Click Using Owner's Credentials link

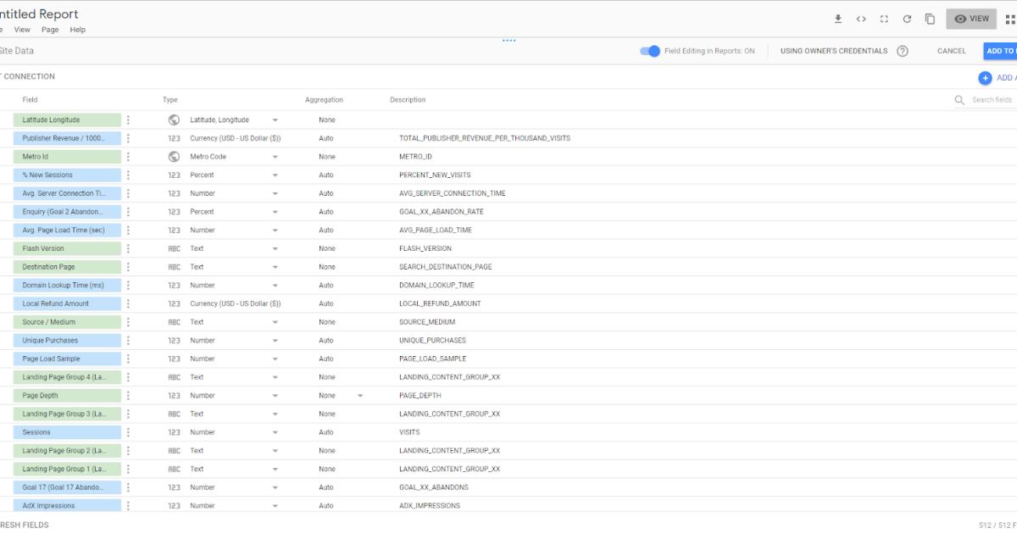point(834,51)
